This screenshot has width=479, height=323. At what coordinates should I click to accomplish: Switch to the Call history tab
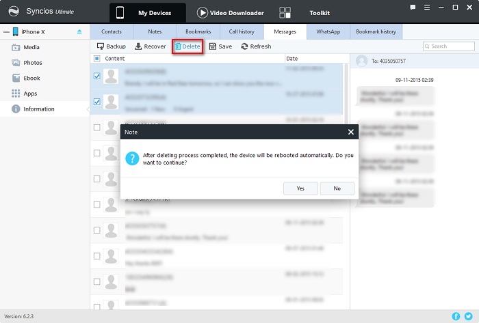242,31
